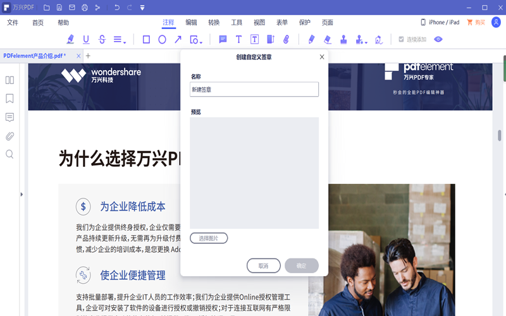The width and height of the screenshot is (506, 316).
Task: Click the paperclip attachment tool in toolbar
Action: (286, 39)
